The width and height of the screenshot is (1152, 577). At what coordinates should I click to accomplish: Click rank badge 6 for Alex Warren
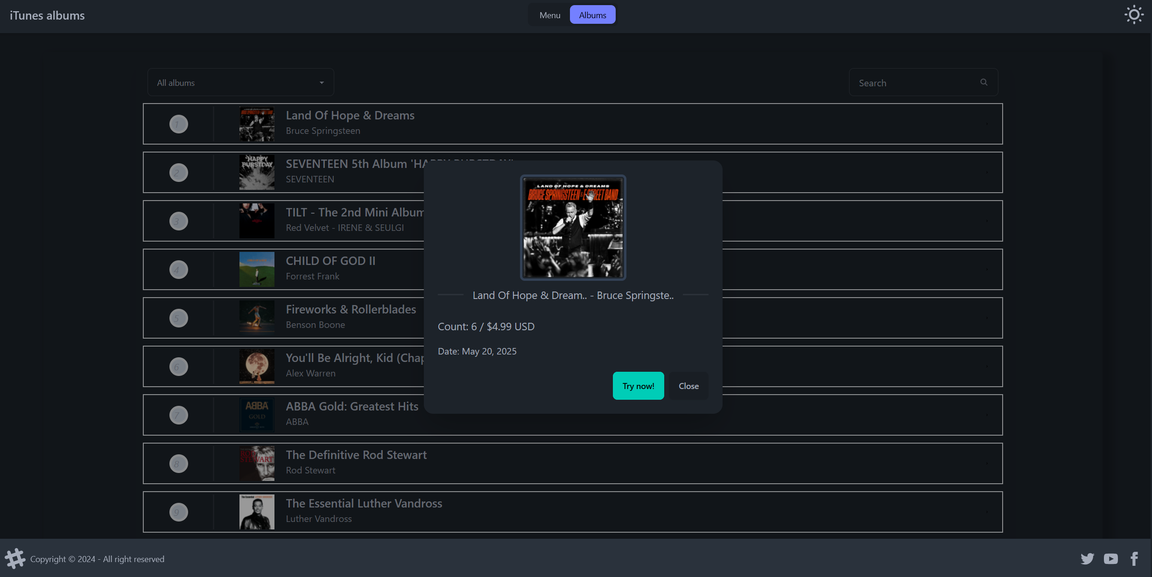click(178, 367)
